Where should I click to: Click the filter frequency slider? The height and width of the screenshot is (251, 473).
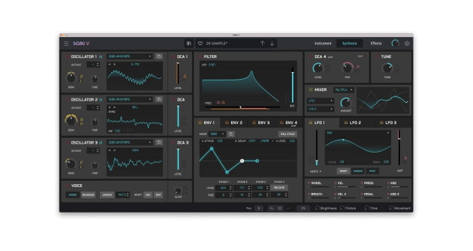(243, 107)
